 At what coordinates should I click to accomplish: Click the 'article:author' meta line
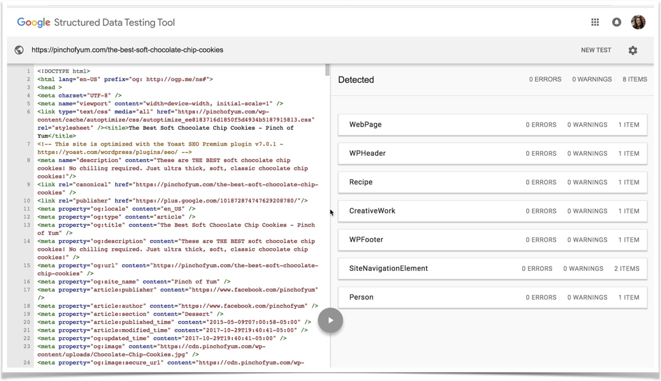pyautogui.click(x=177, y=306)
